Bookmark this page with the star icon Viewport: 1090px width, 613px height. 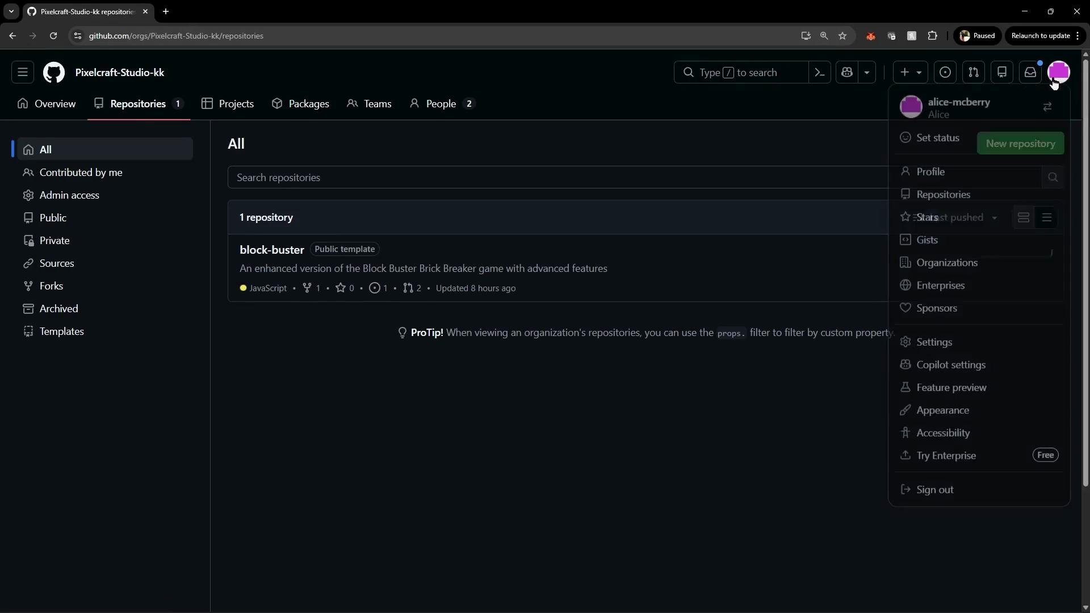(x=842, y=36)
